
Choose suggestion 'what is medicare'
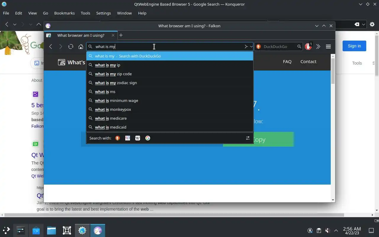[x=170, y=118]
